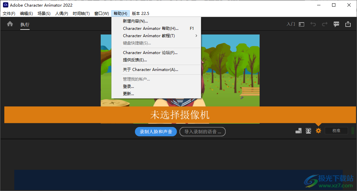Open the 场景(S) menu

[x=44, y=13]
